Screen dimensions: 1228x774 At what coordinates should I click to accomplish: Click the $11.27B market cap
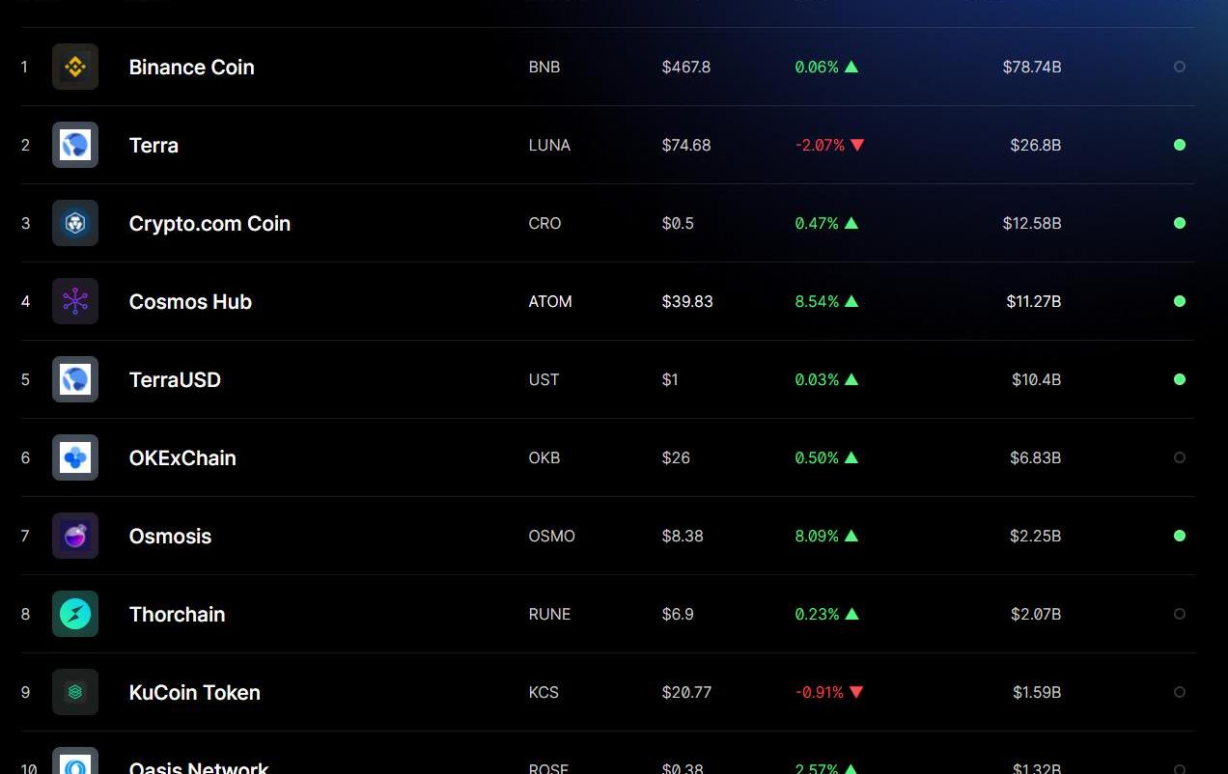1034,301
